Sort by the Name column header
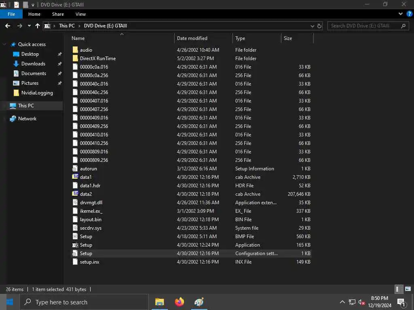Screen dimensions: 414x310 tap(78, 38)
